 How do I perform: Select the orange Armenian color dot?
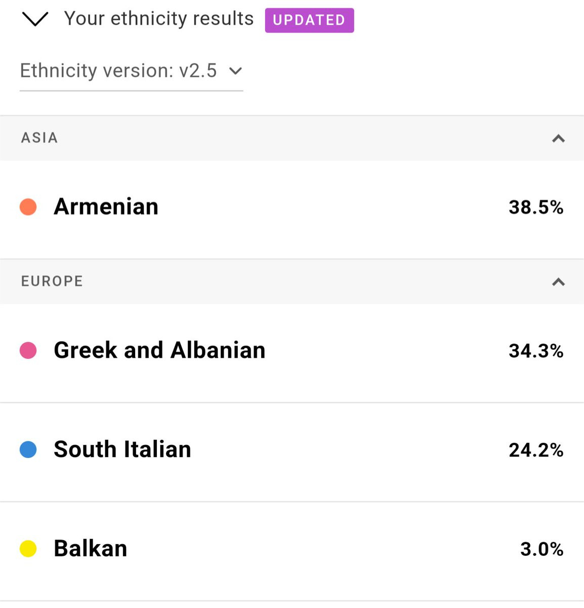pos(28,207)
